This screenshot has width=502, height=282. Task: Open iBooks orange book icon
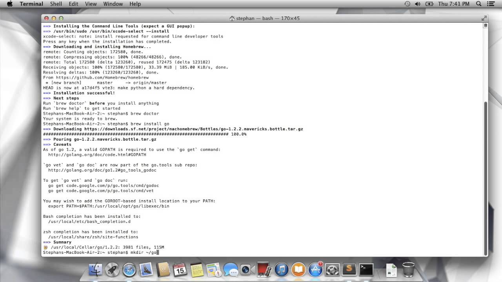coord(298,269)
